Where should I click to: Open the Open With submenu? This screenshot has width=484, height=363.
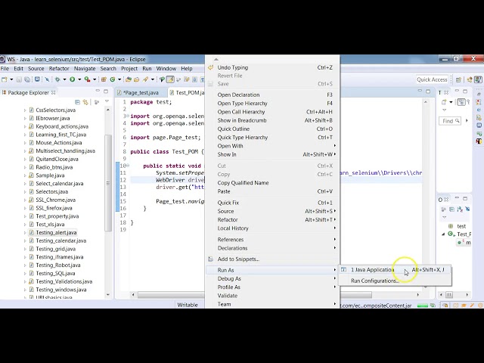pos(272,146)
